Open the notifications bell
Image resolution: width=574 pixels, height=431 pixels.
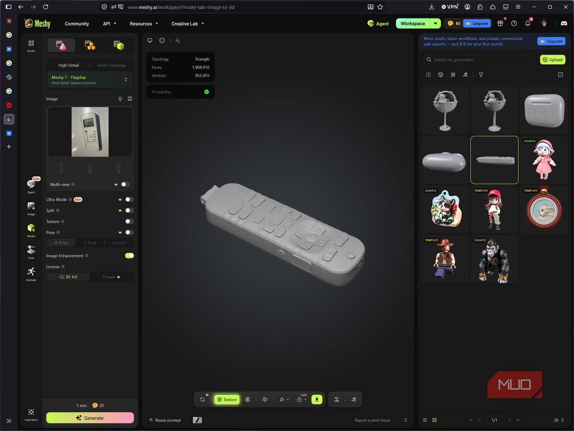pyautogui.click(x=528, y=23)
